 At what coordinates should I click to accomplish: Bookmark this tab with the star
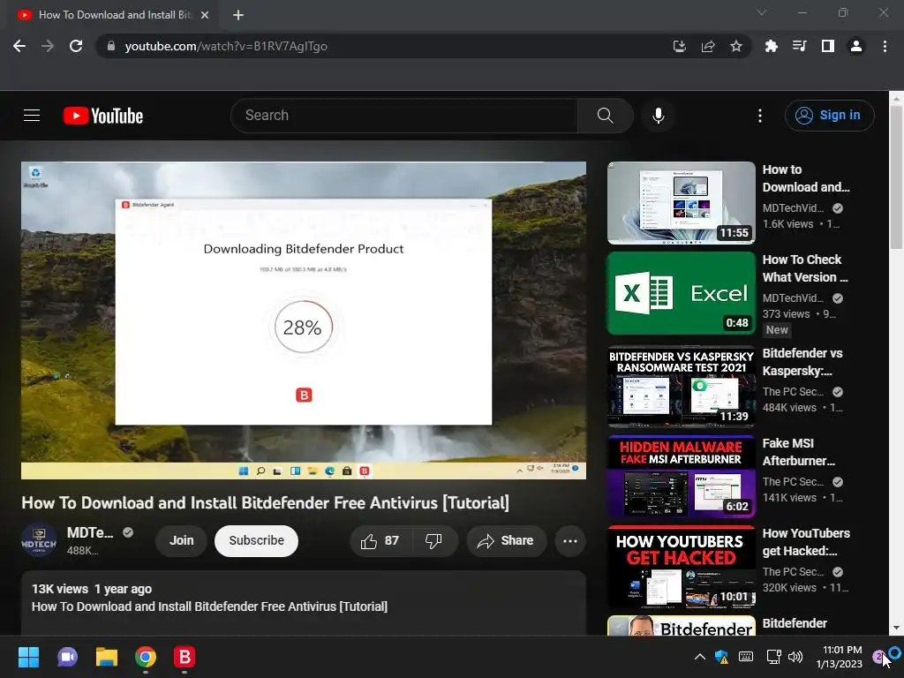click(735, 46)
